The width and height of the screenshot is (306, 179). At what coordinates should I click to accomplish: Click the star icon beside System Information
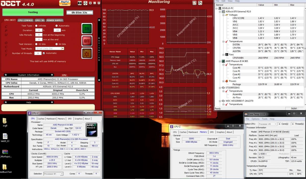coord(6,75)
